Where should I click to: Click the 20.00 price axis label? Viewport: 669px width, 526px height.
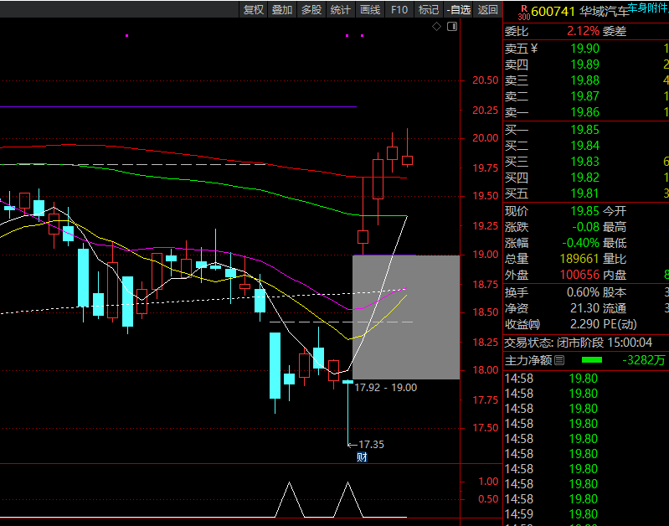tap(485, 138)
